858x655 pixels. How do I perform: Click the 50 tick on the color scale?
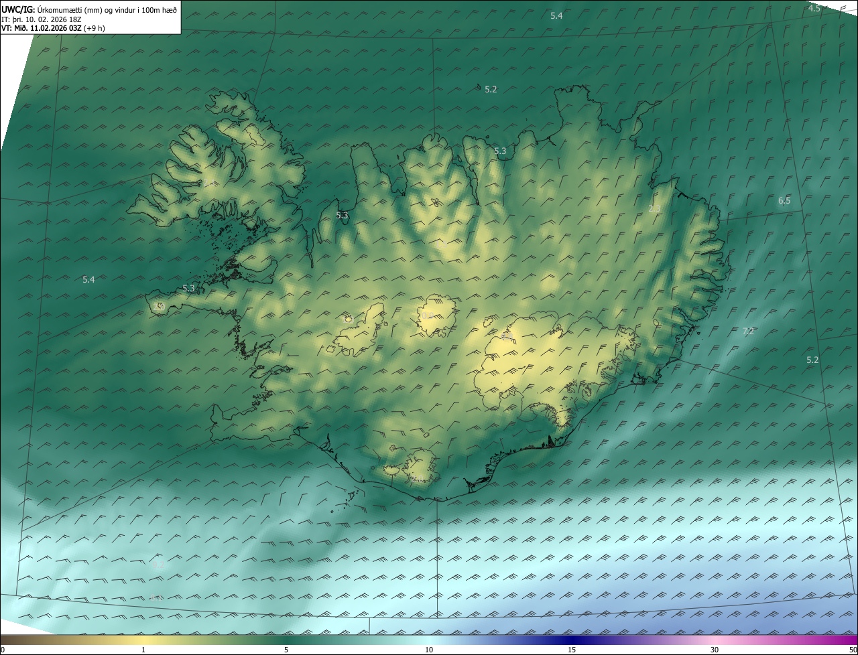[853, 650]
